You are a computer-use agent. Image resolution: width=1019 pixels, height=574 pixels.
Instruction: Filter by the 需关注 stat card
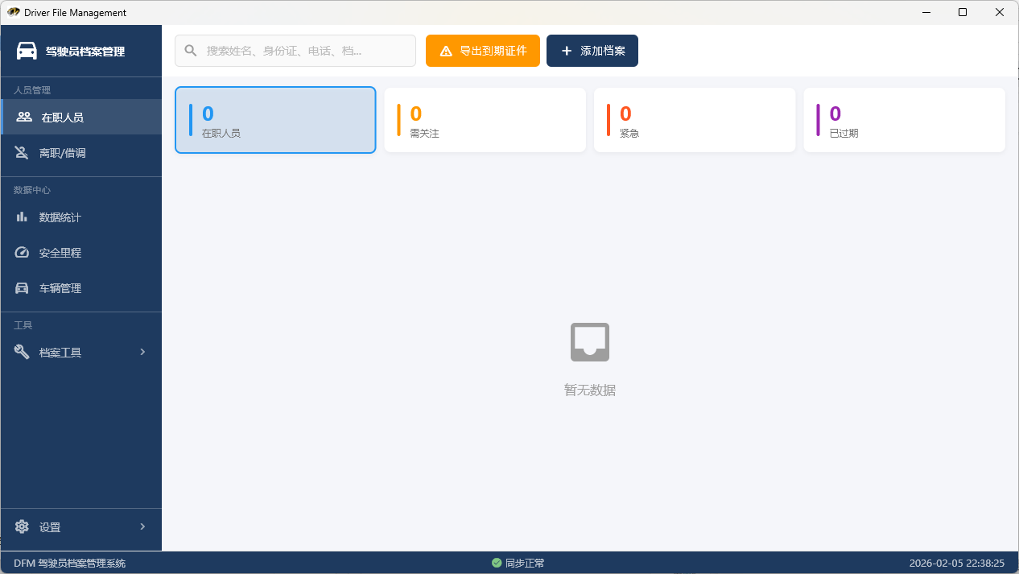coord(485,120)
